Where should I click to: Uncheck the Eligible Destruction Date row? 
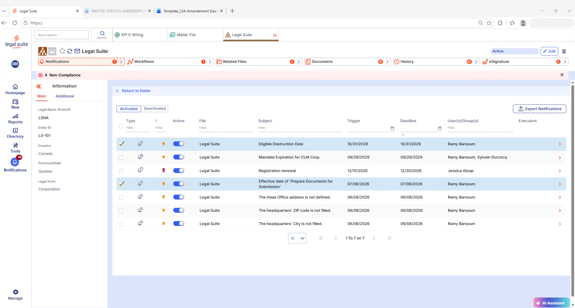[x=122, y=144]
